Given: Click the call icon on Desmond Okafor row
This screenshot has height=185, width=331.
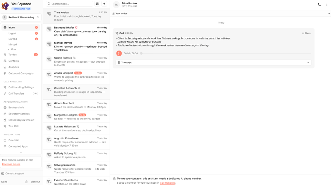Looking at the screenshot, I should point(49,29).
